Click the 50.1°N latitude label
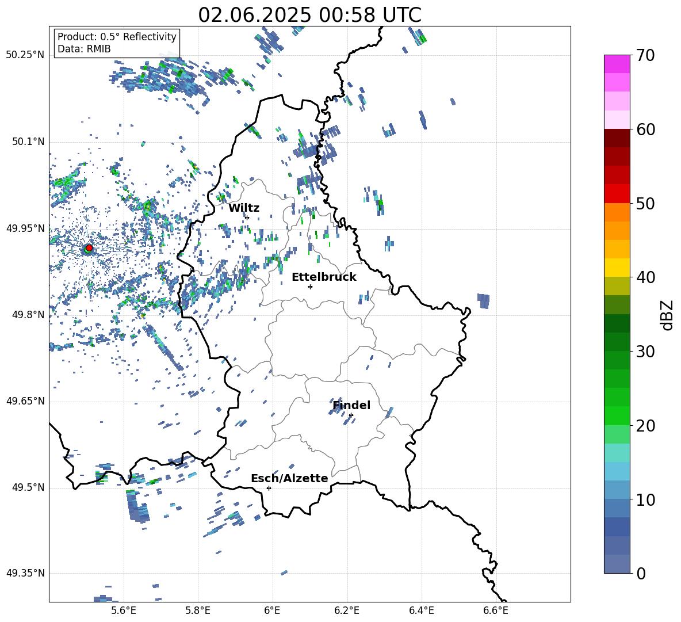 click(x=28, y=142)
